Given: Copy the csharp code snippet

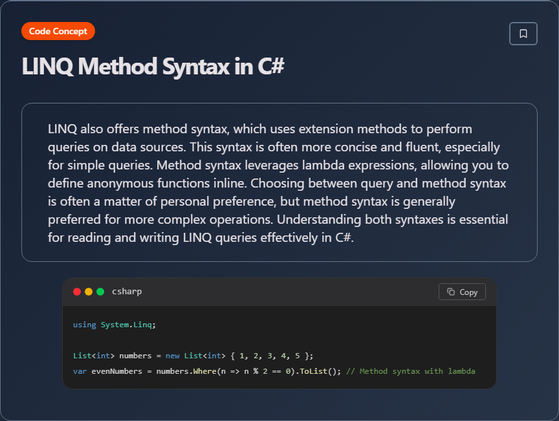Looking at the screenshot, I should pyautogui.click(x=462, y=292).
